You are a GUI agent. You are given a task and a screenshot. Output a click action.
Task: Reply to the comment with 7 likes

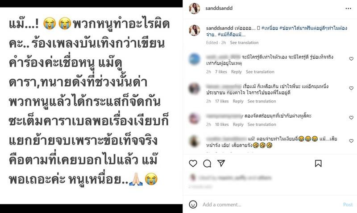[237, 72]
